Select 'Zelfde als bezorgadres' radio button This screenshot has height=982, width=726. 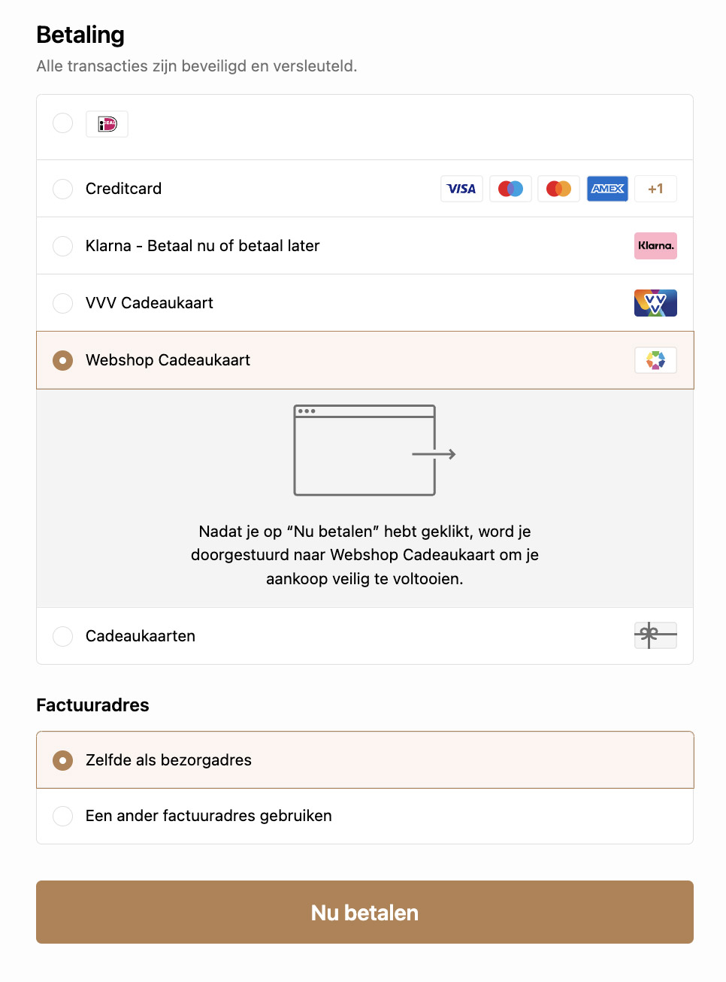click(x=63, y=760)
